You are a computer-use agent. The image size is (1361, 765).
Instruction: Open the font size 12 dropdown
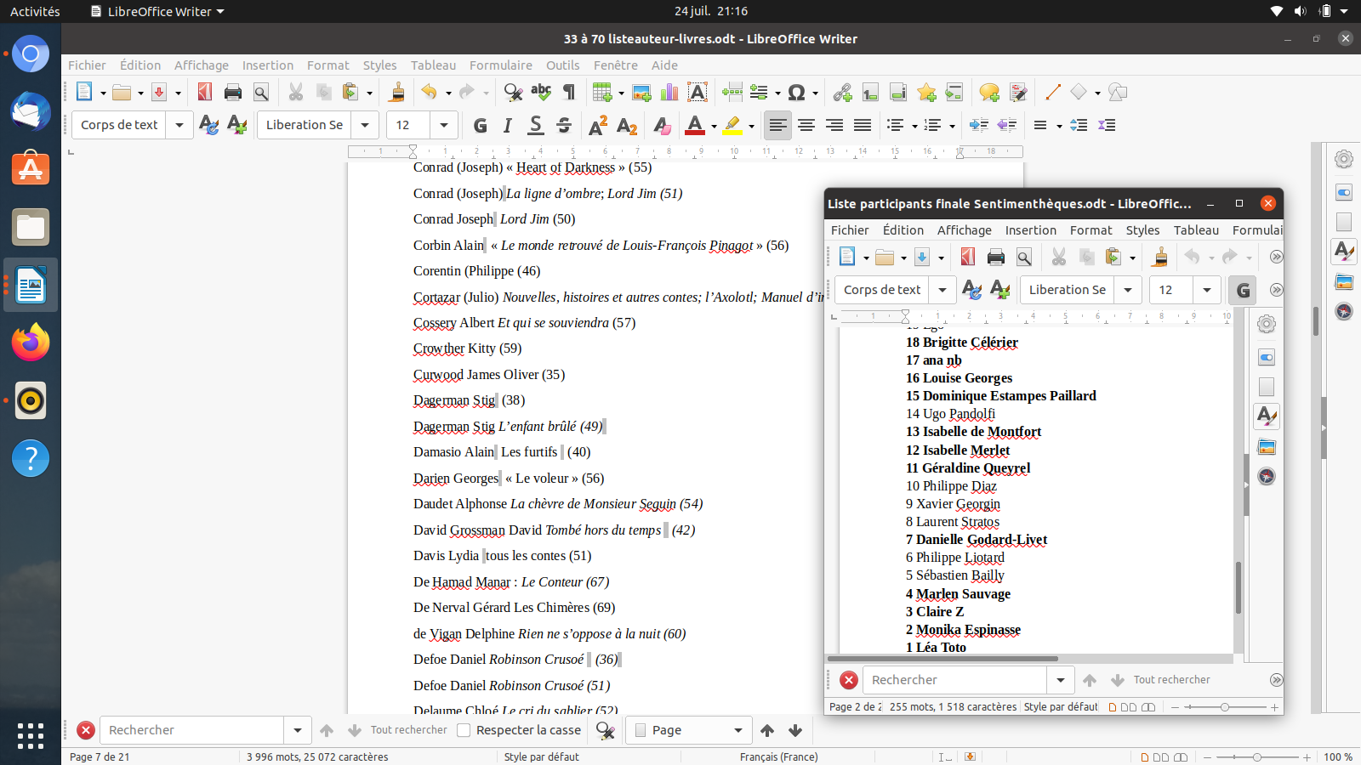tap(443, 126)
